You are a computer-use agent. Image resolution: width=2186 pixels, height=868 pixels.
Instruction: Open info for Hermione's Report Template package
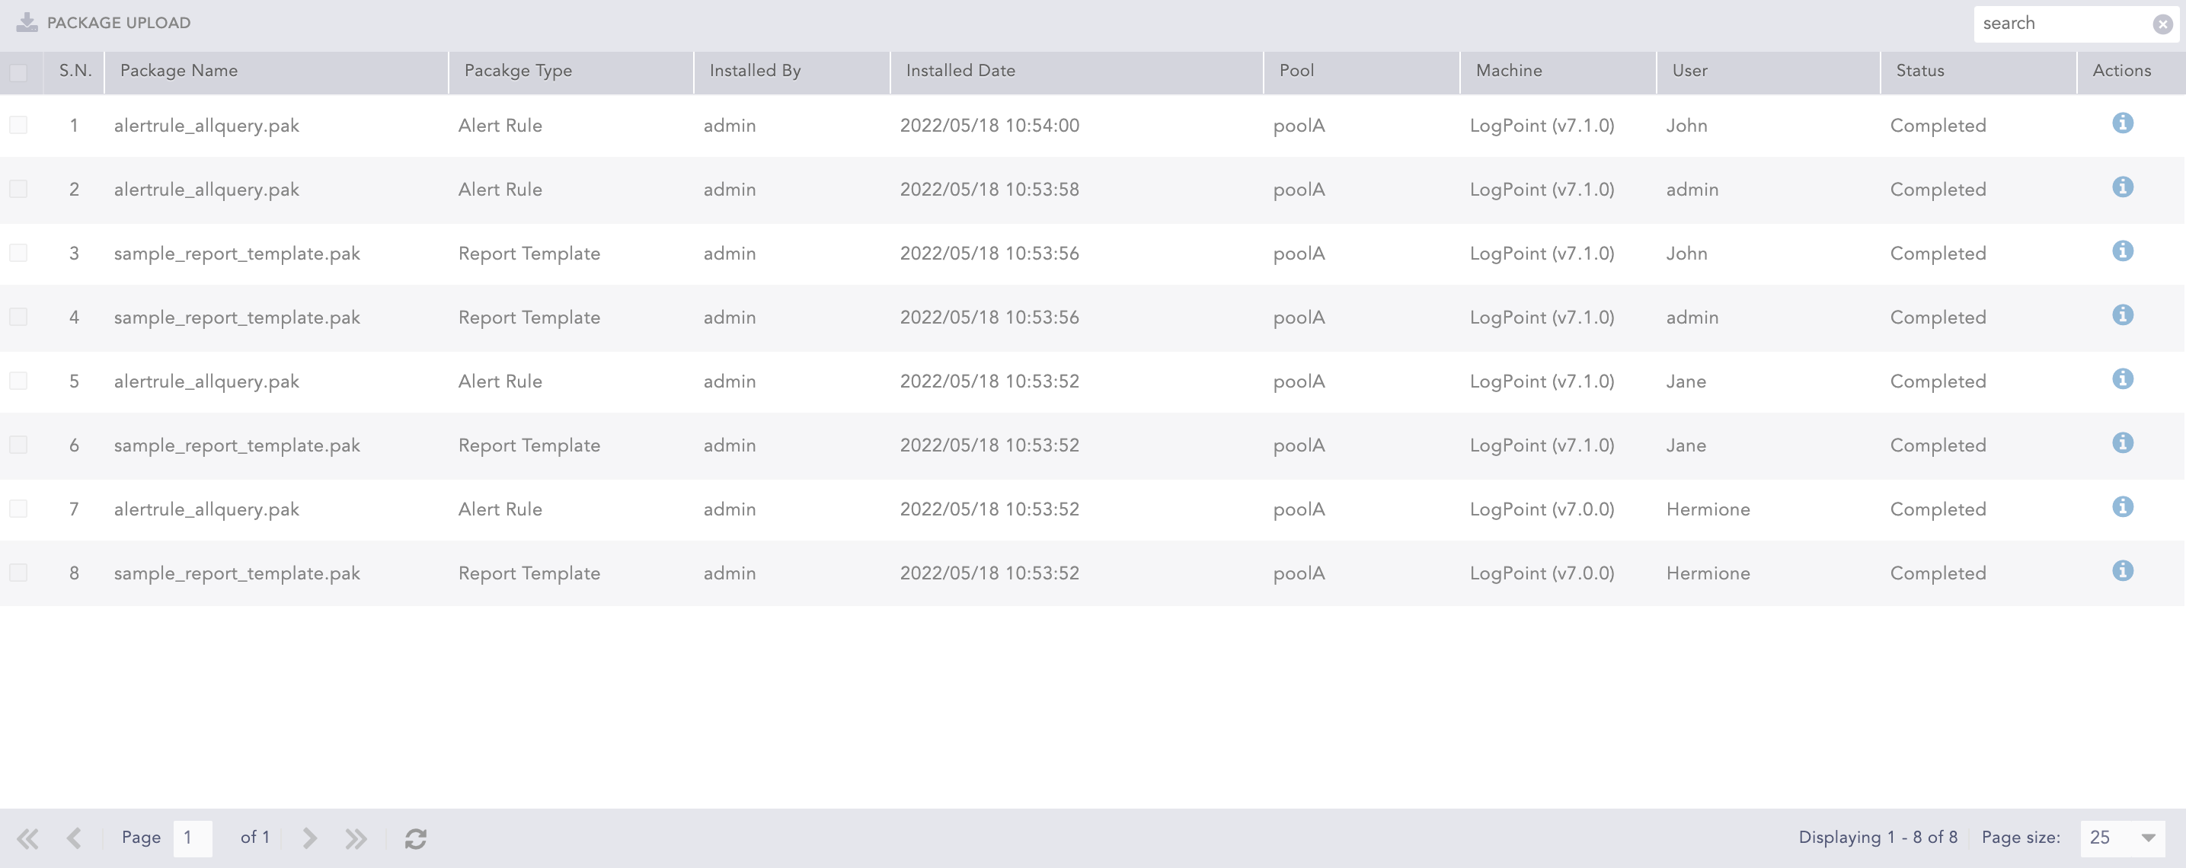(2124, 571)
